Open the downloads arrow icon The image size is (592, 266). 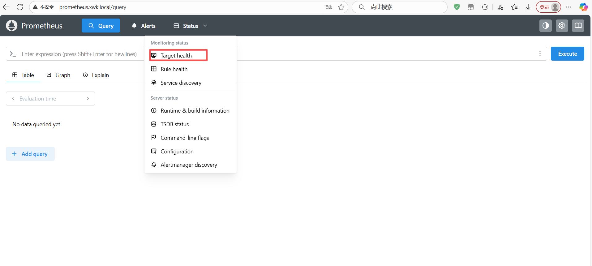(528, 7)
